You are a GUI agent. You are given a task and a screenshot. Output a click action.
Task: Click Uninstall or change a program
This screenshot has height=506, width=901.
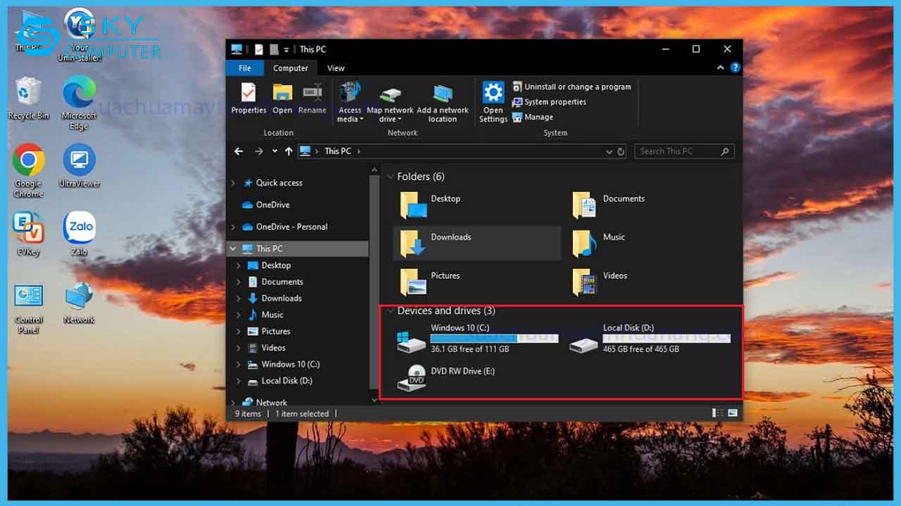pos(577,86)
